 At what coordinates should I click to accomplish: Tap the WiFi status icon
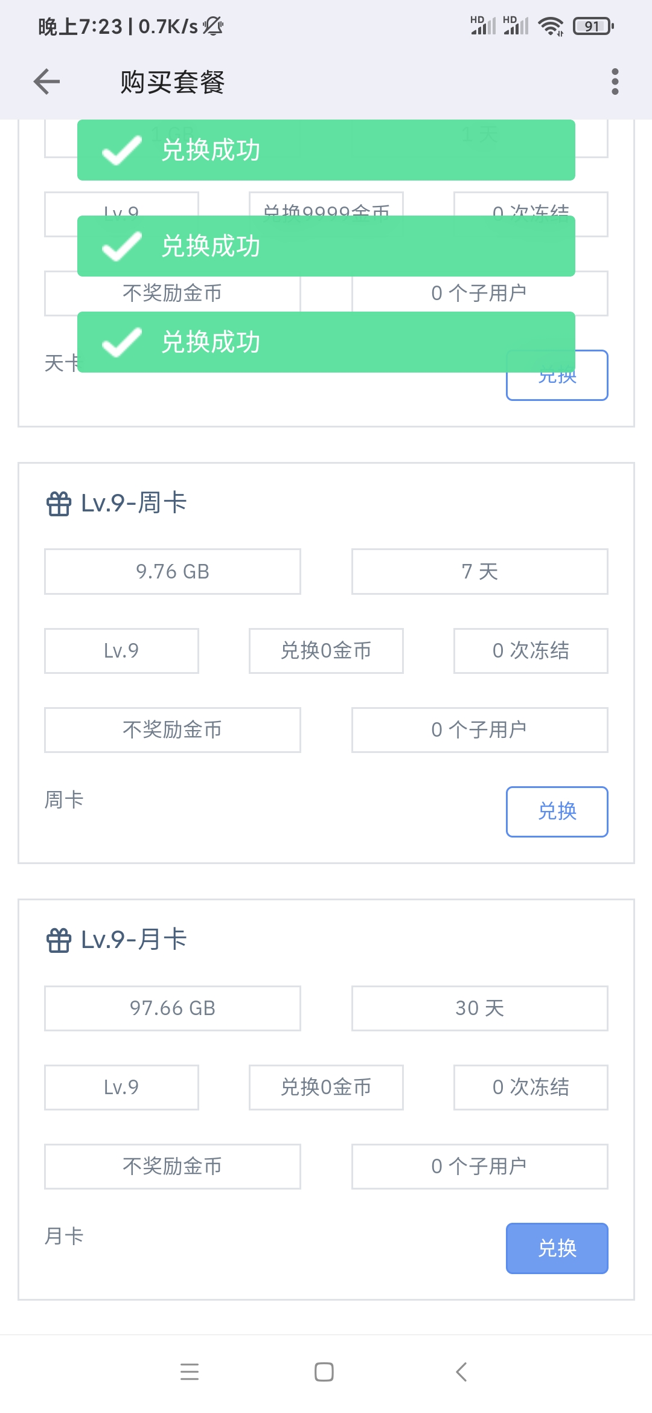point(550,26)
